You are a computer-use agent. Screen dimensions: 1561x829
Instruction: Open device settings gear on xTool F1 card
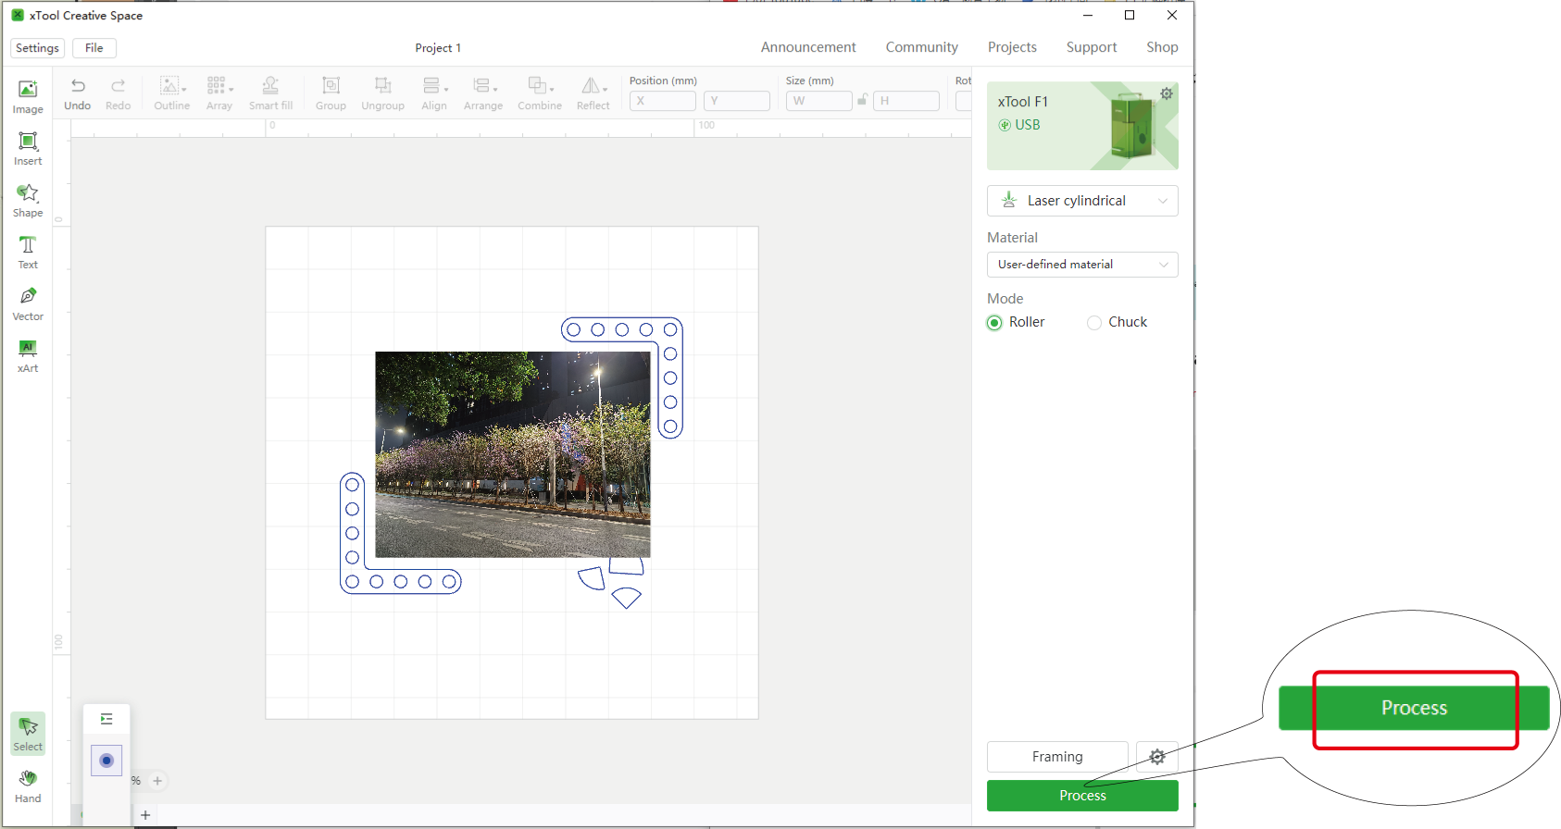coord(1167,93)
